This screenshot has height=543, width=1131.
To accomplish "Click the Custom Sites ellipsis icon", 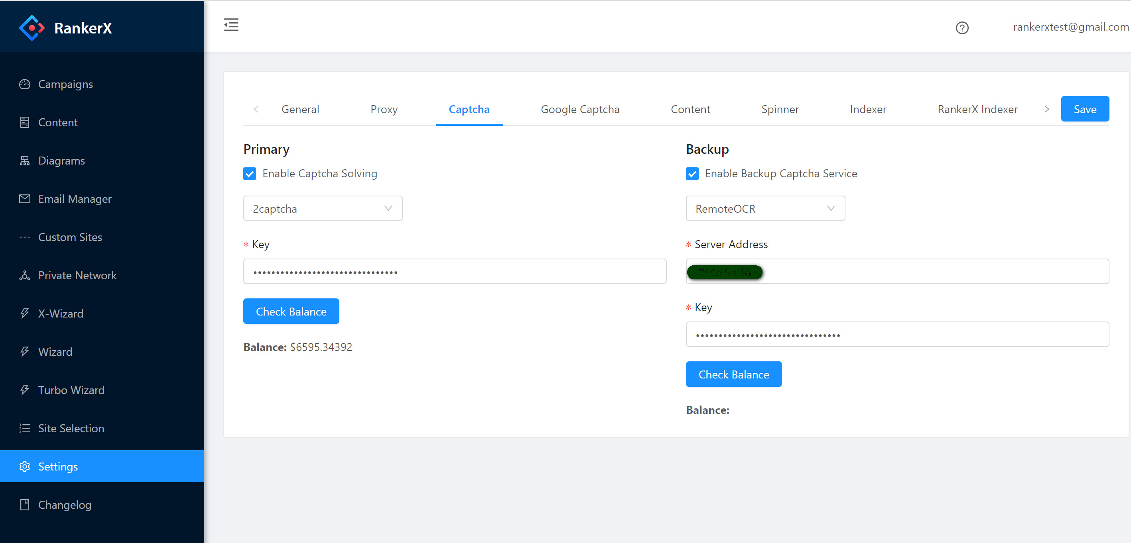I will pos(25,237).
